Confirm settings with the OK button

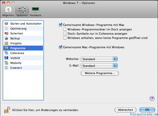point(147,110)
